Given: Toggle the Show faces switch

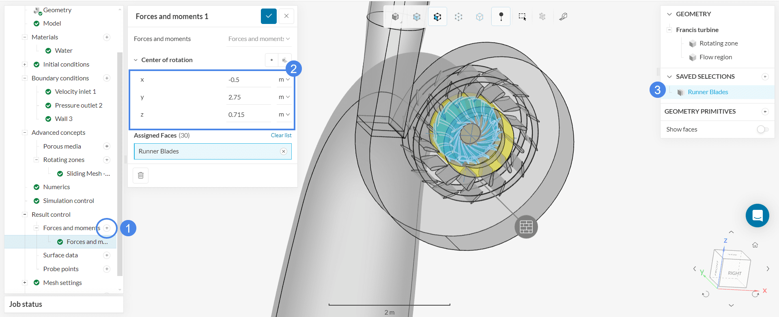Looking at the screenshot, I should [x=762, y=129].
